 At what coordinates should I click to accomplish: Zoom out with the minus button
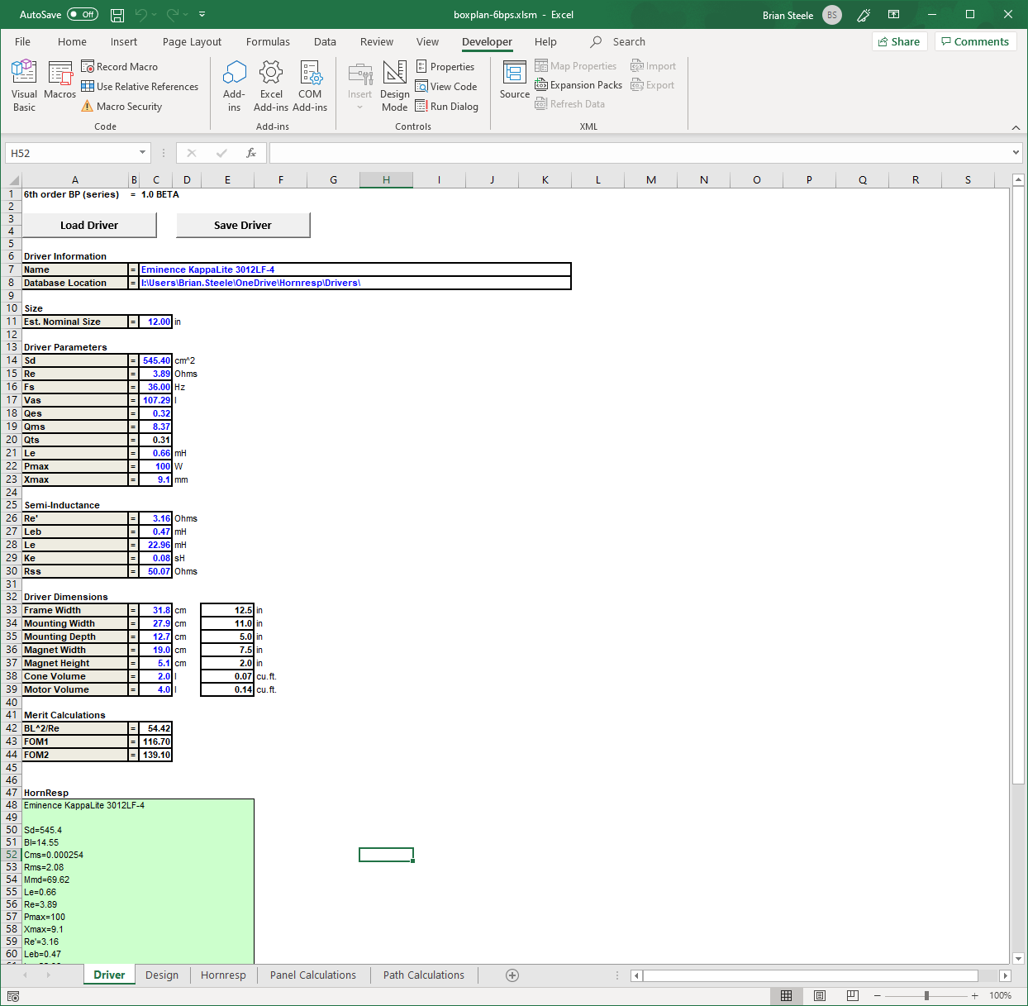point(878,996)
